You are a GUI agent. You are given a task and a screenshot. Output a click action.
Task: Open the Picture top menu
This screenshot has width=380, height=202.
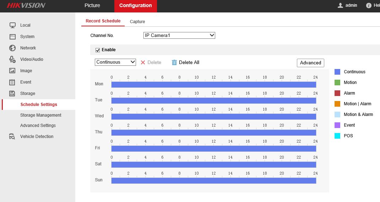(92, 5)
